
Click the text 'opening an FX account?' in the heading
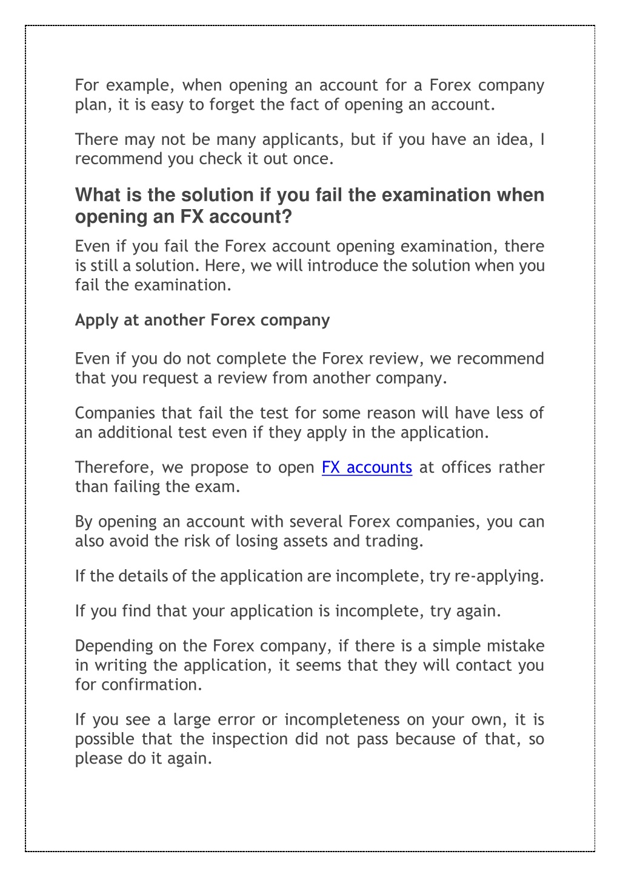point(184,216)
